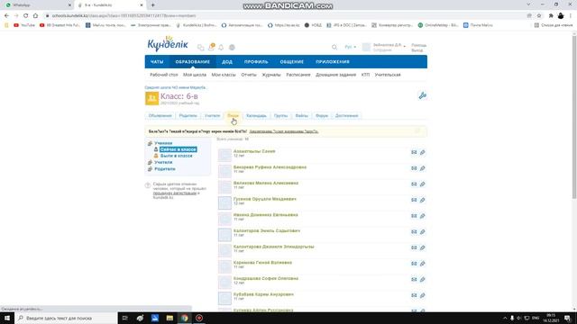Open the Windows Start button
The height and width of the screenshot is (324, 577).
pyautogui.click(x=7, y=318)
